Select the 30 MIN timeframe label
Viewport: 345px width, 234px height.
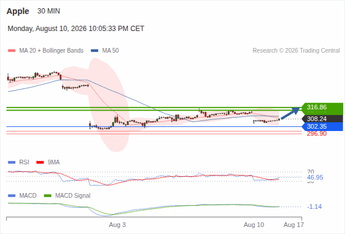pos(49,11)
